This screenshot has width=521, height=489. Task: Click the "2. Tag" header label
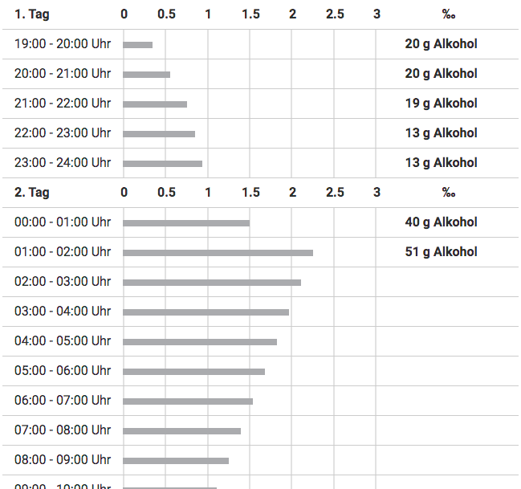(32, 192)
